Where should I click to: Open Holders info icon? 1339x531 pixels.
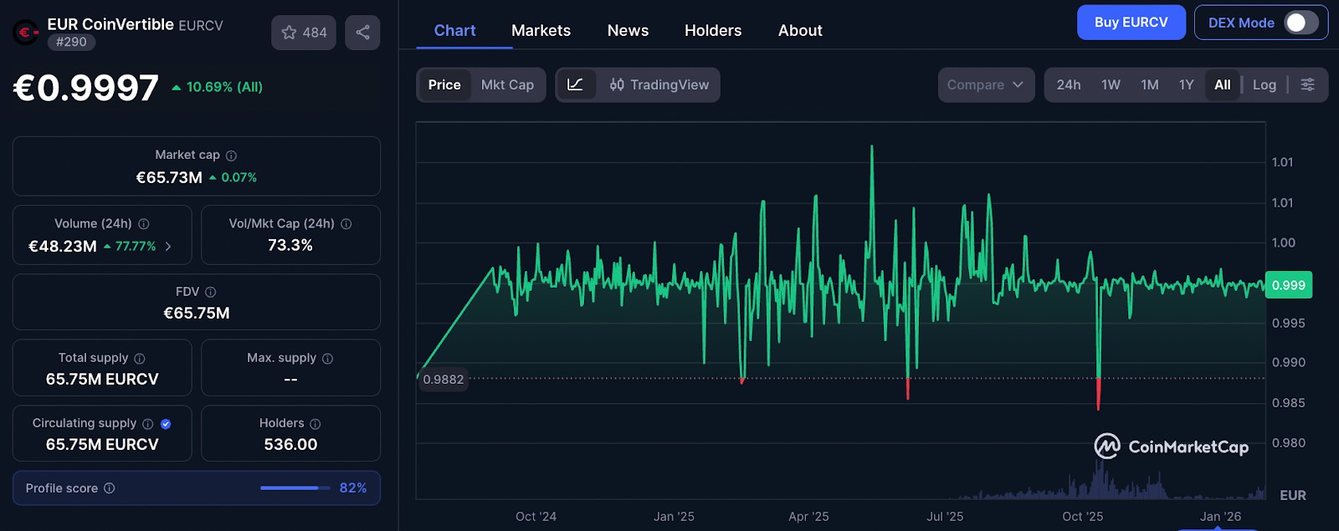coord(316,424)
